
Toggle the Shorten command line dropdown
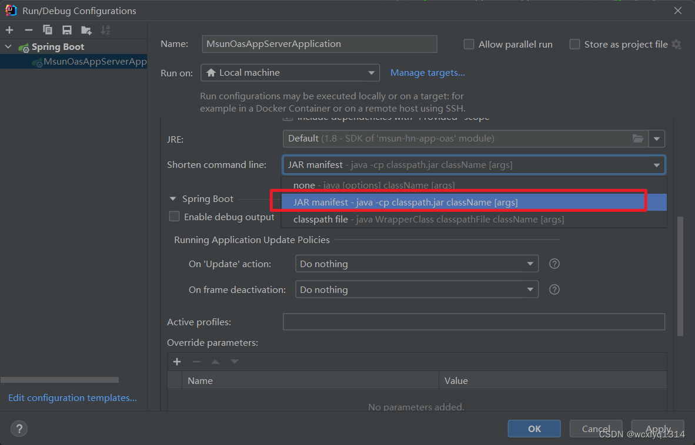coord(474,164)
